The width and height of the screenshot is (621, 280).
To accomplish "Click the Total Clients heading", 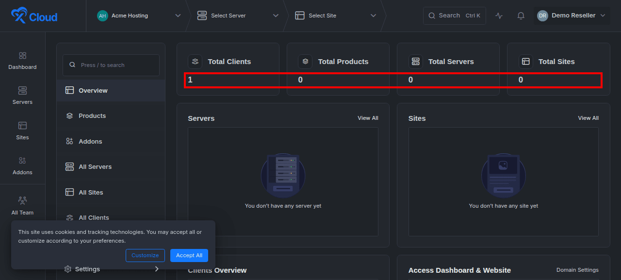I will [x=229, y=62].
